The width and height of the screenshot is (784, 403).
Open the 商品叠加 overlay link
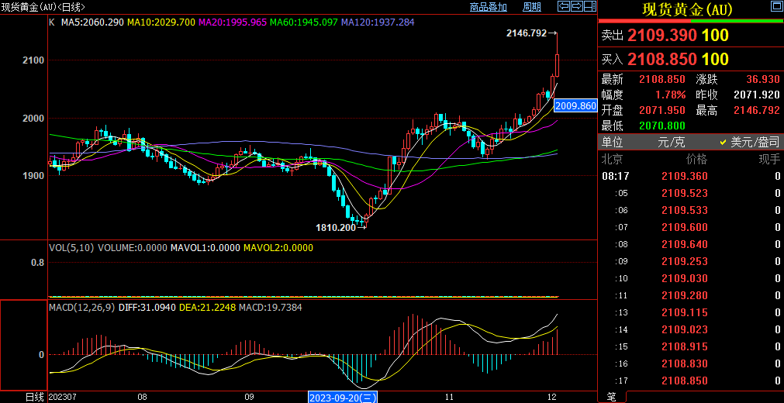pyautogui.click(x=488, y=7)
